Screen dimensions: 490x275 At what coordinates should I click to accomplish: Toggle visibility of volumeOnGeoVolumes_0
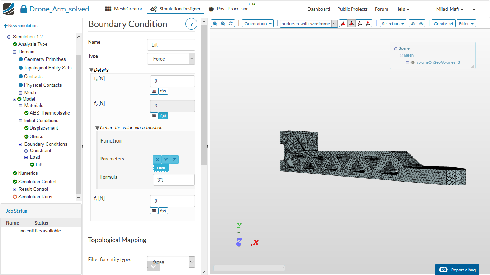coord(413,62)
